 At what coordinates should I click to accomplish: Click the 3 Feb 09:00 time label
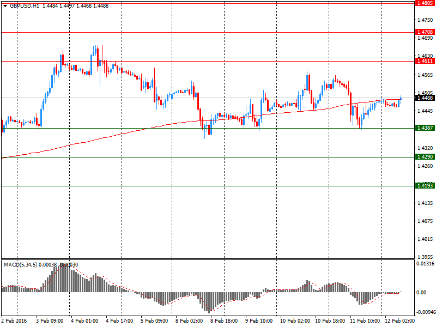[50, 321]
